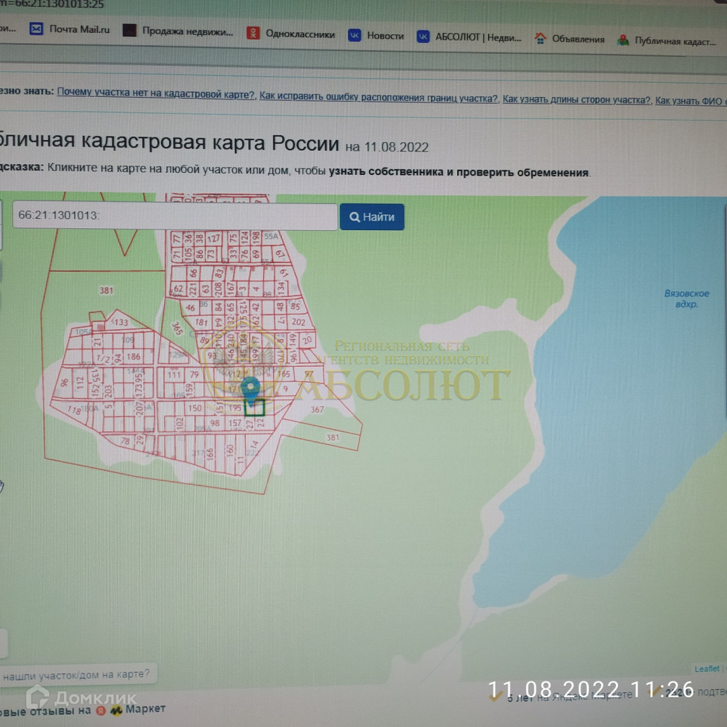Click the Leaflet attribution link
The width and height of the screenshot is (727, 727).
tap(707, 668)
